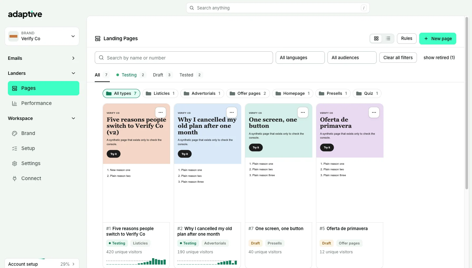472x268 pixels.
Task: Open options menu for Five reasons card
Action: pos(161,112)
